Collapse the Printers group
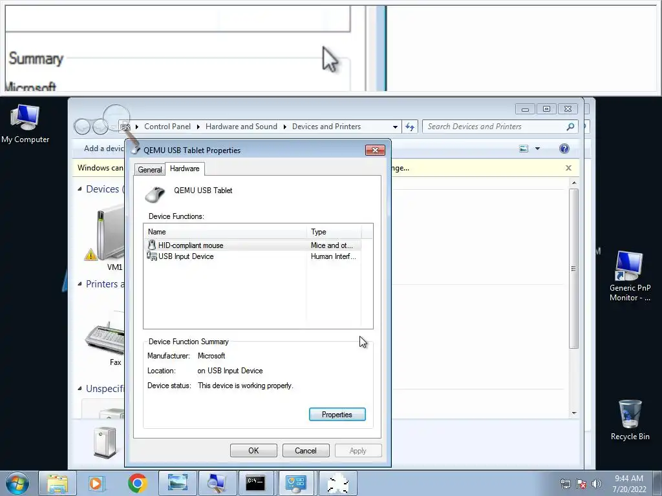Viewport: 662px width, 496px height. 80,284
